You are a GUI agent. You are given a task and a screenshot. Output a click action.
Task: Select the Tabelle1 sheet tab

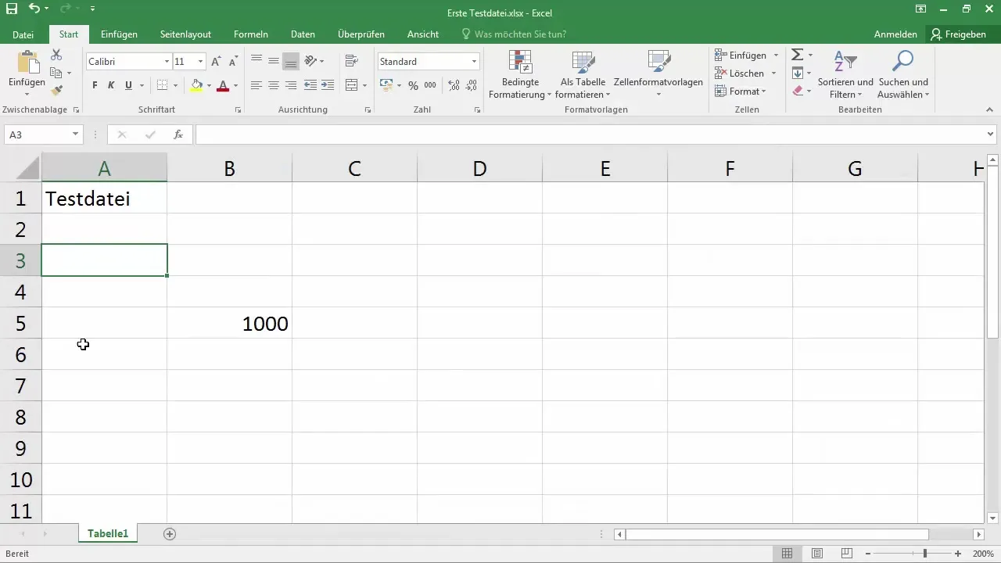point(108,534)
